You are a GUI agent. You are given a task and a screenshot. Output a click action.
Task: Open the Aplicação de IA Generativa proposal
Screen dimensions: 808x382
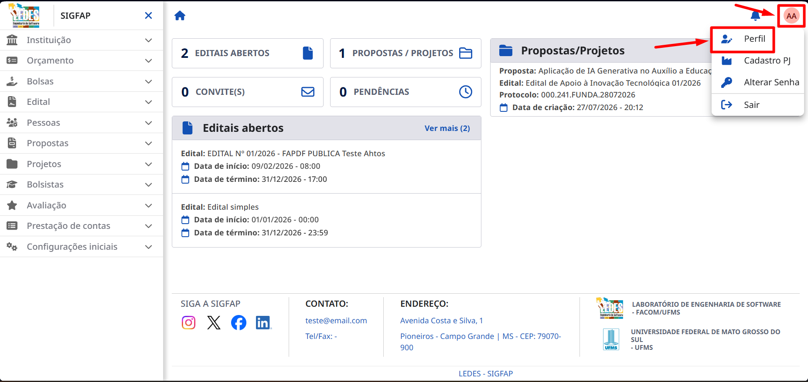tap(605, 71)
